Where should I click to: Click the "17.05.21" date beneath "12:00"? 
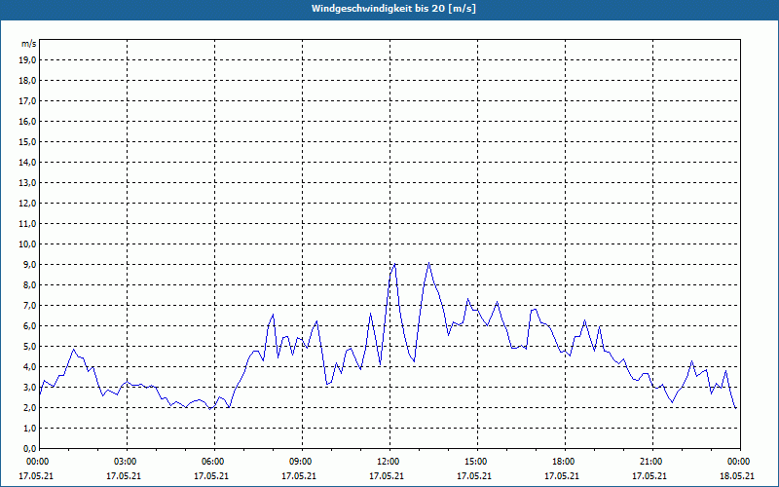(387, 475)
